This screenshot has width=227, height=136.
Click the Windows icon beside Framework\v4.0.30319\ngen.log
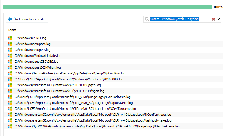click(x=10, y=85)
